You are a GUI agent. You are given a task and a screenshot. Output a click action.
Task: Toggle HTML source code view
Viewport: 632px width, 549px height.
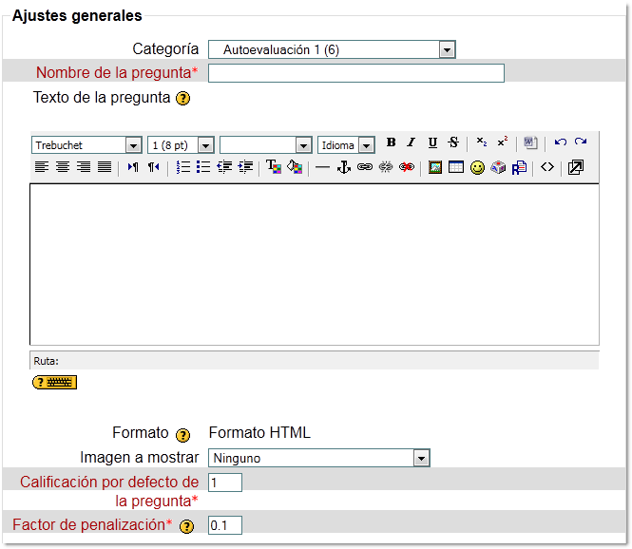[x=547, y=167]
